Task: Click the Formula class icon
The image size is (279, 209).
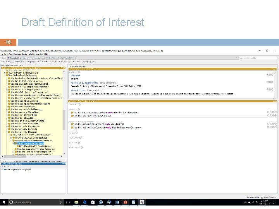Action: pyautogui.click(x=9, y=129)
